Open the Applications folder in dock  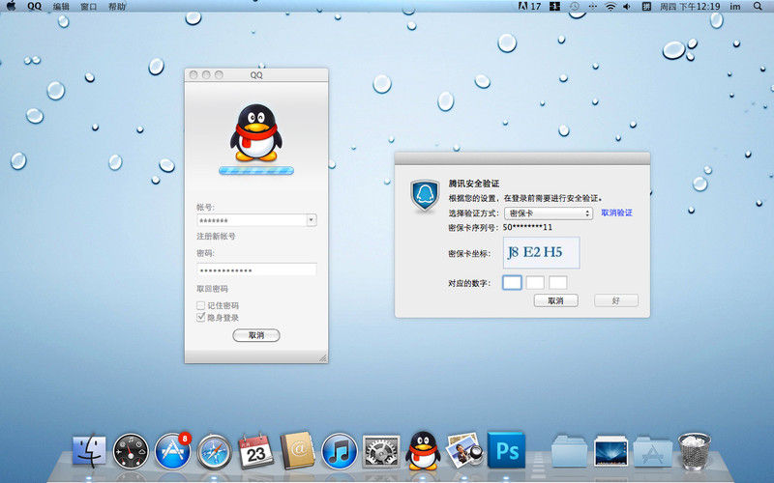[652, 451]
